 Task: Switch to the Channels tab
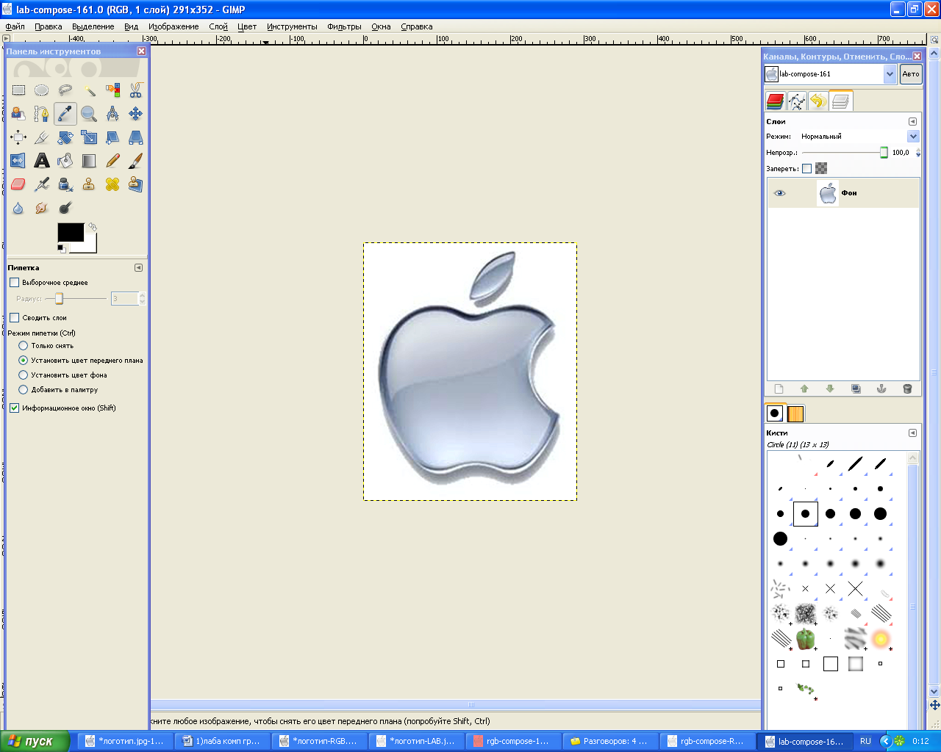click(775, 101)
